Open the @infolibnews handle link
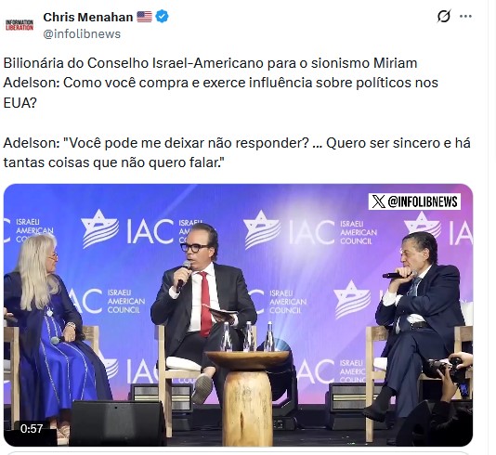The image size is (496, 455). point(82,33)
